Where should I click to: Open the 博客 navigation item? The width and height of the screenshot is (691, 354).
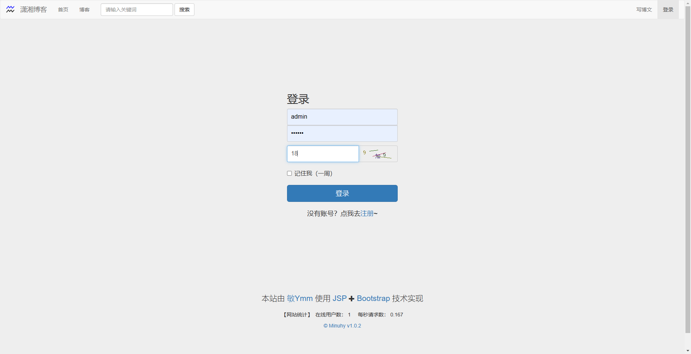tap(84, 10)
